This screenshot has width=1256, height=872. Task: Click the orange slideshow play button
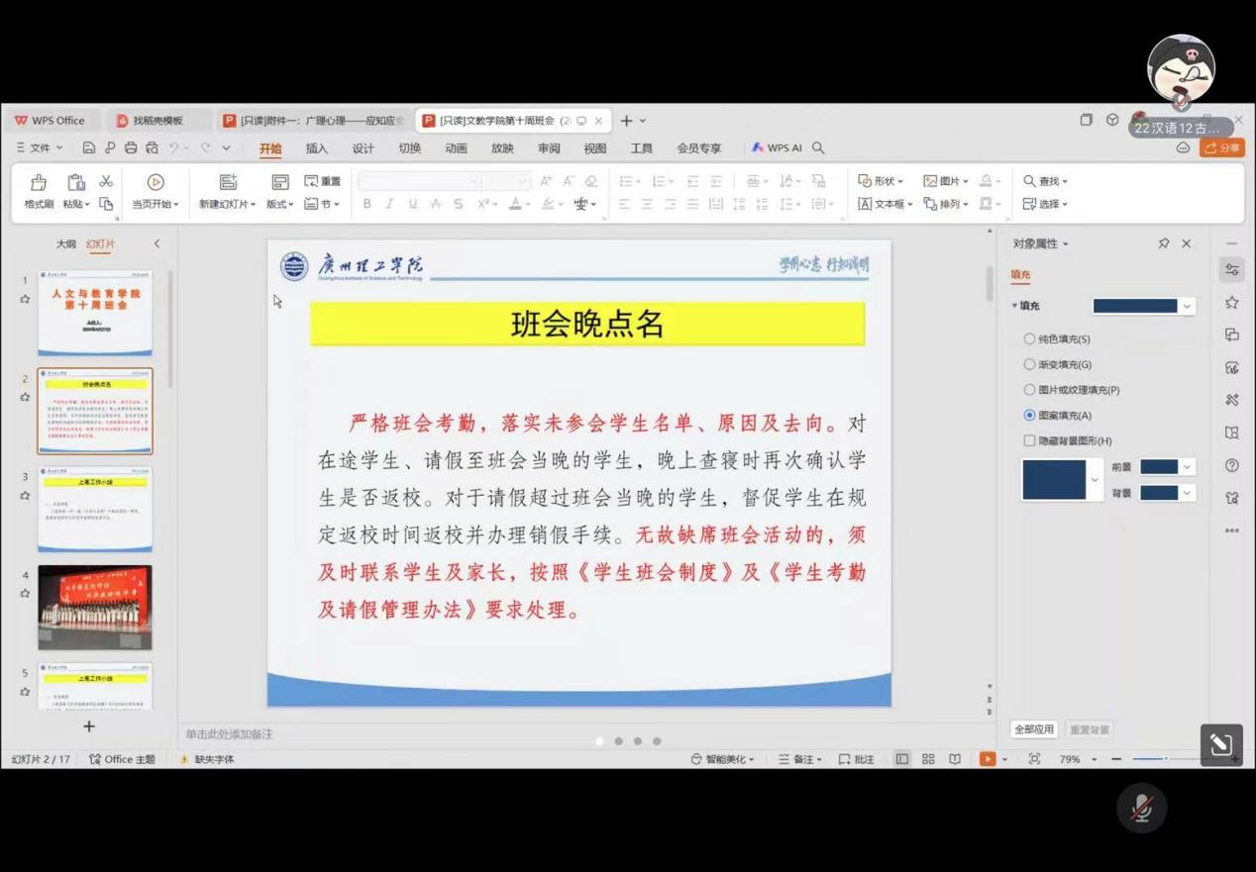coord(988,759)
